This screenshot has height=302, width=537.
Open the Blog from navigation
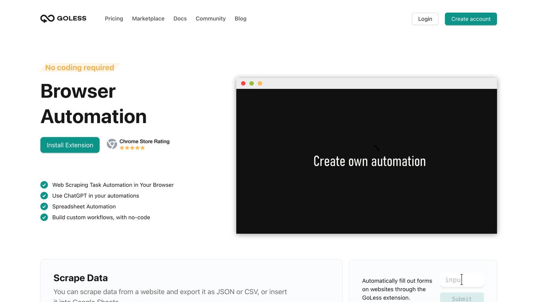(x=240, y=19)
